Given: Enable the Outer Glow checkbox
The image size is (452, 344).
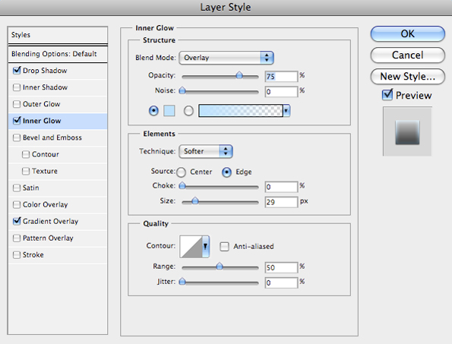Looking at the screenshot, I should (x=17, y=104).
